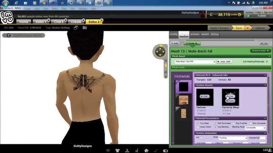Enable the Vertex Colors checkbox
This screenshot has width=273, height=153.
198,127
